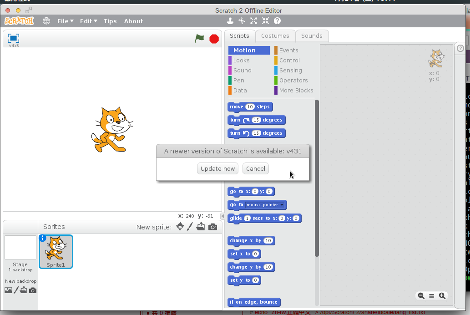The height and width of the screenshot is (315, 470).
Task: Switch to the Sounds tab
Action: click(312, 36)
